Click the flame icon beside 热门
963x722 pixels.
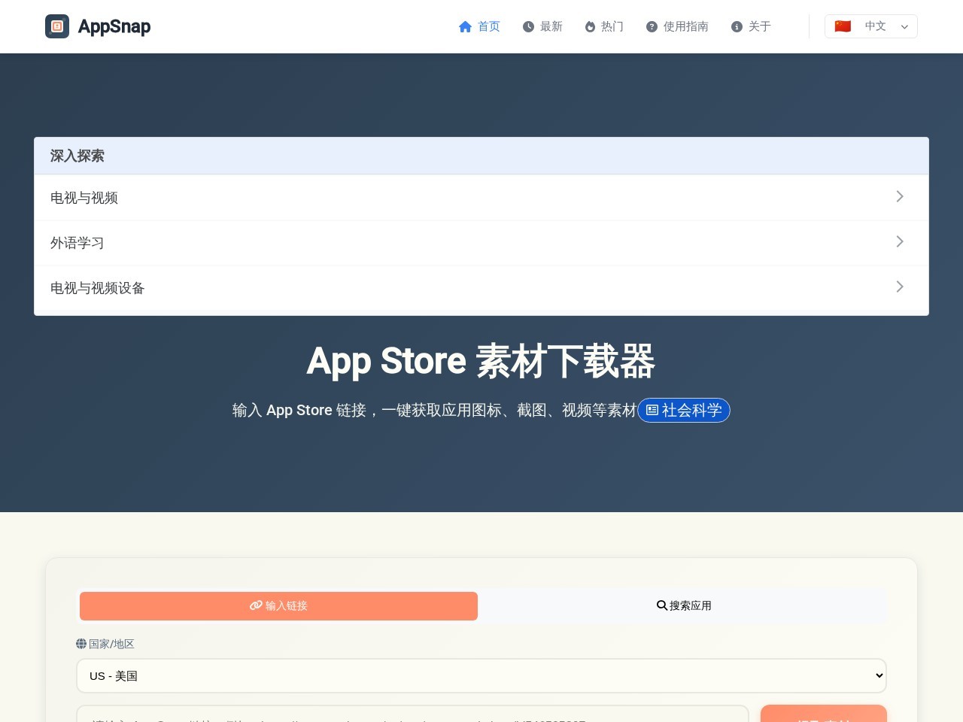[x=590, y=26]
